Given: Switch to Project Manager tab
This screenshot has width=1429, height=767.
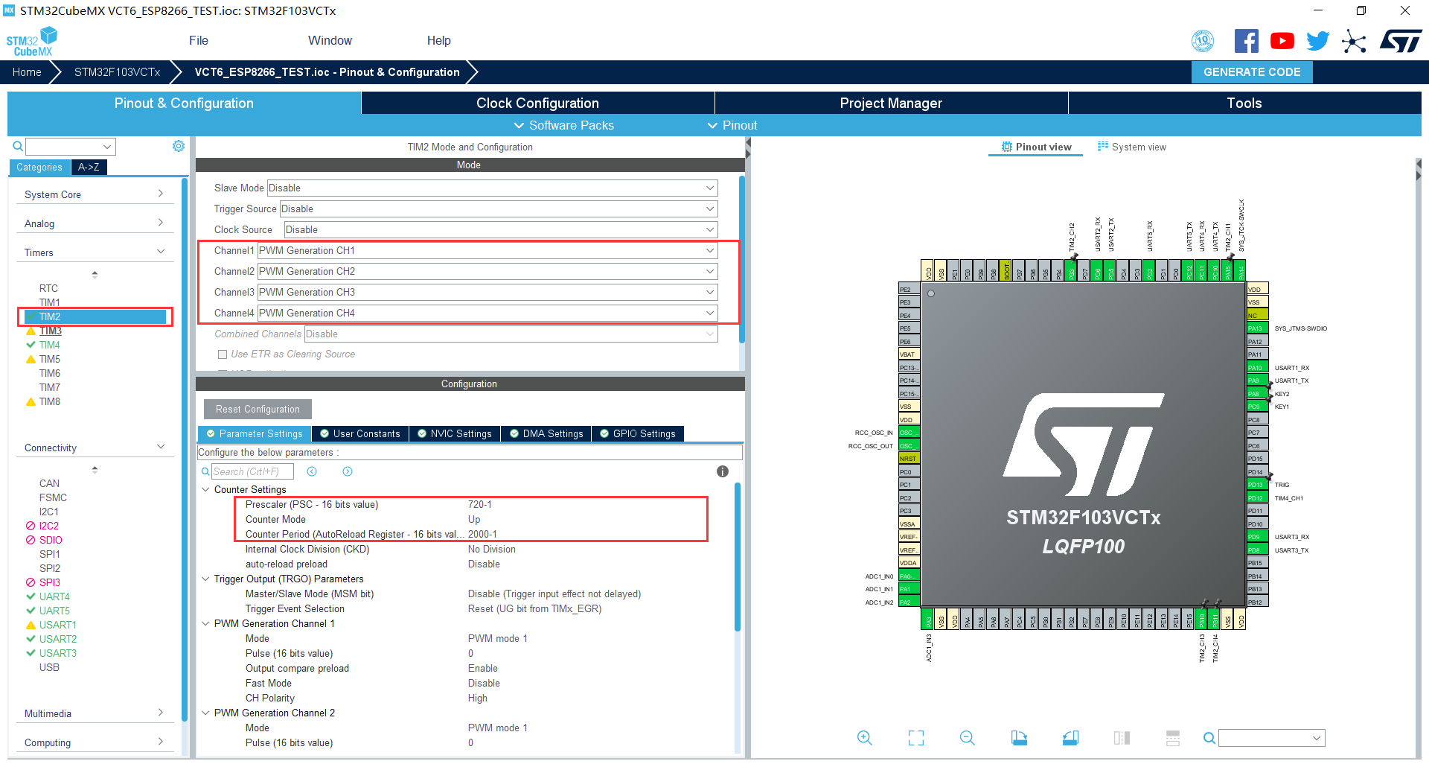Looking at the screenshot, I should click(891, 103).
